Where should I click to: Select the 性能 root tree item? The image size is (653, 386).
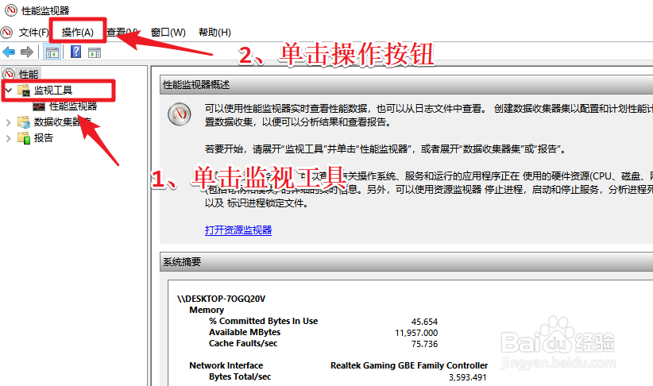coord(29,74)
